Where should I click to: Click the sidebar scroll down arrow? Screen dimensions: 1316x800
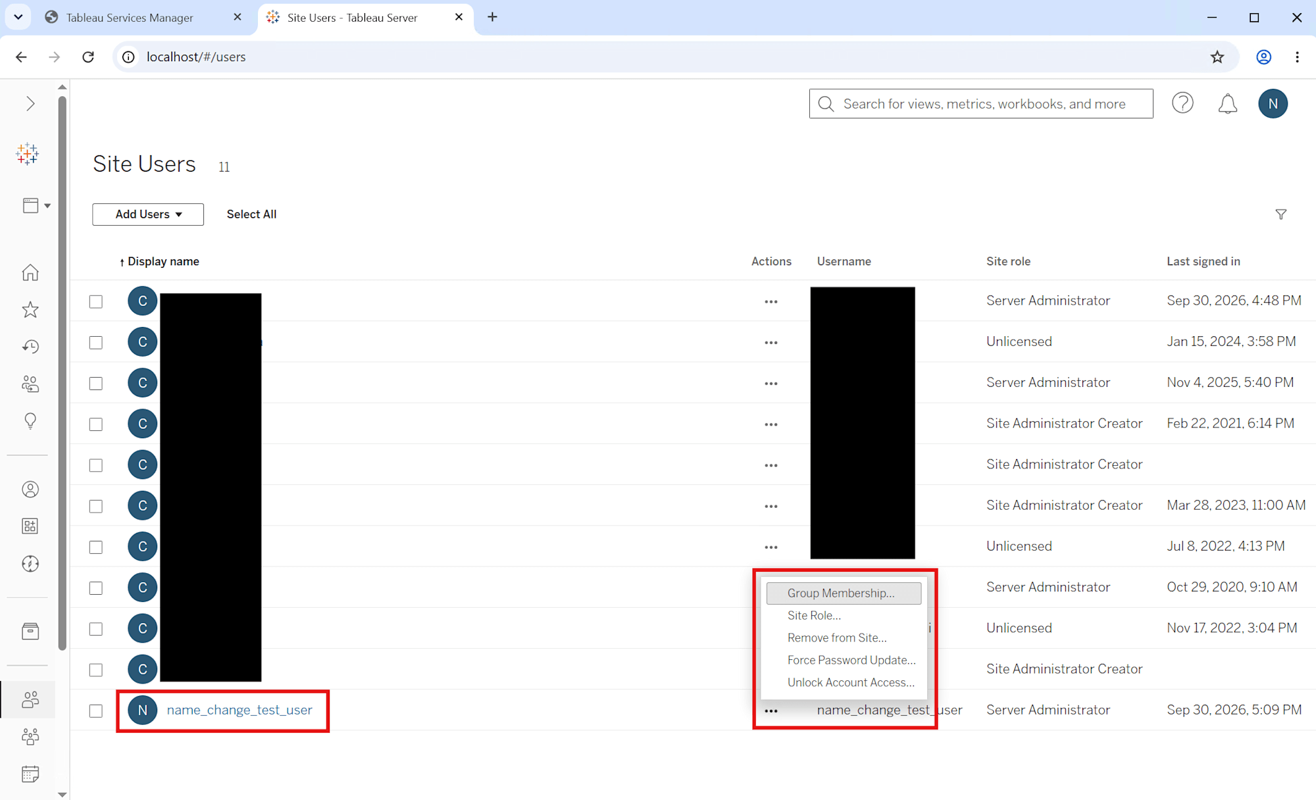point(63,795)
